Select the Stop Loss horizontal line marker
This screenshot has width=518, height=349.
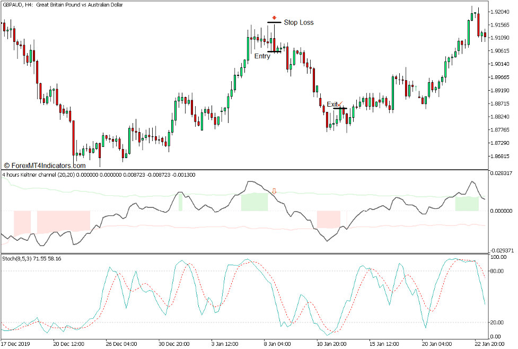(274, 22)
